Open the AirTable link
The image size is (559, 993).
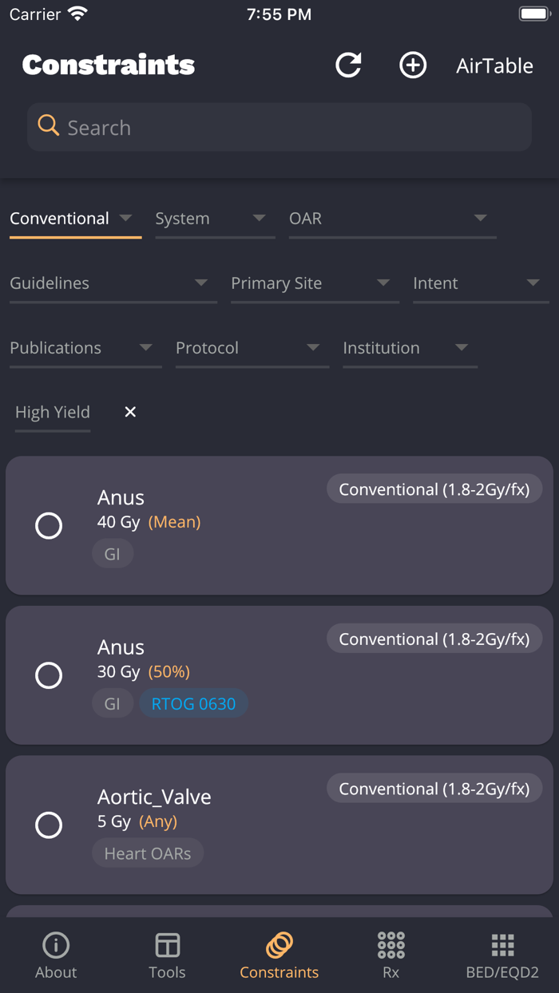pos(494,65)
